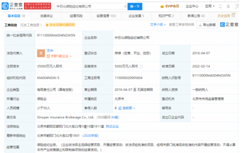248x153 pixels.
Task: Click the Qcc.com 企查查 logo
Action: point(12,6)
